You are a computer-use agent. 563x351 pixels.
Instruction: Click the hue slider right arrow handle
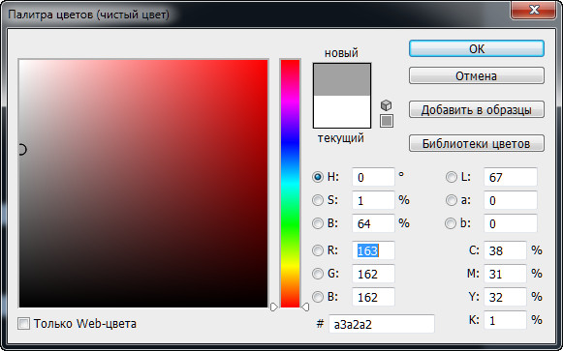305,307
